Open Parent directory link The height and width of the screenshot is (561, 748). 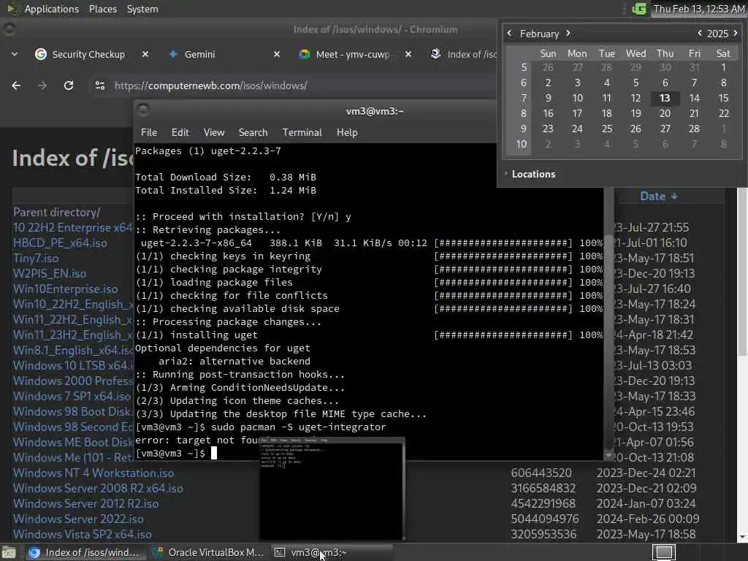[x=57, y=213]
